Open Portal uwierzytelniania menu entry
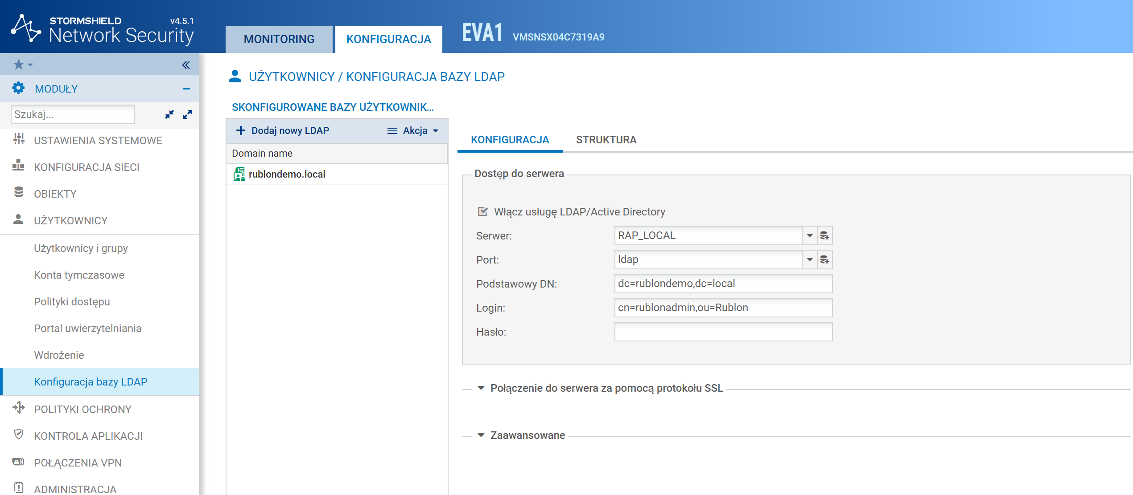This screenshot has width=1133, height=495. coord(88,329)
